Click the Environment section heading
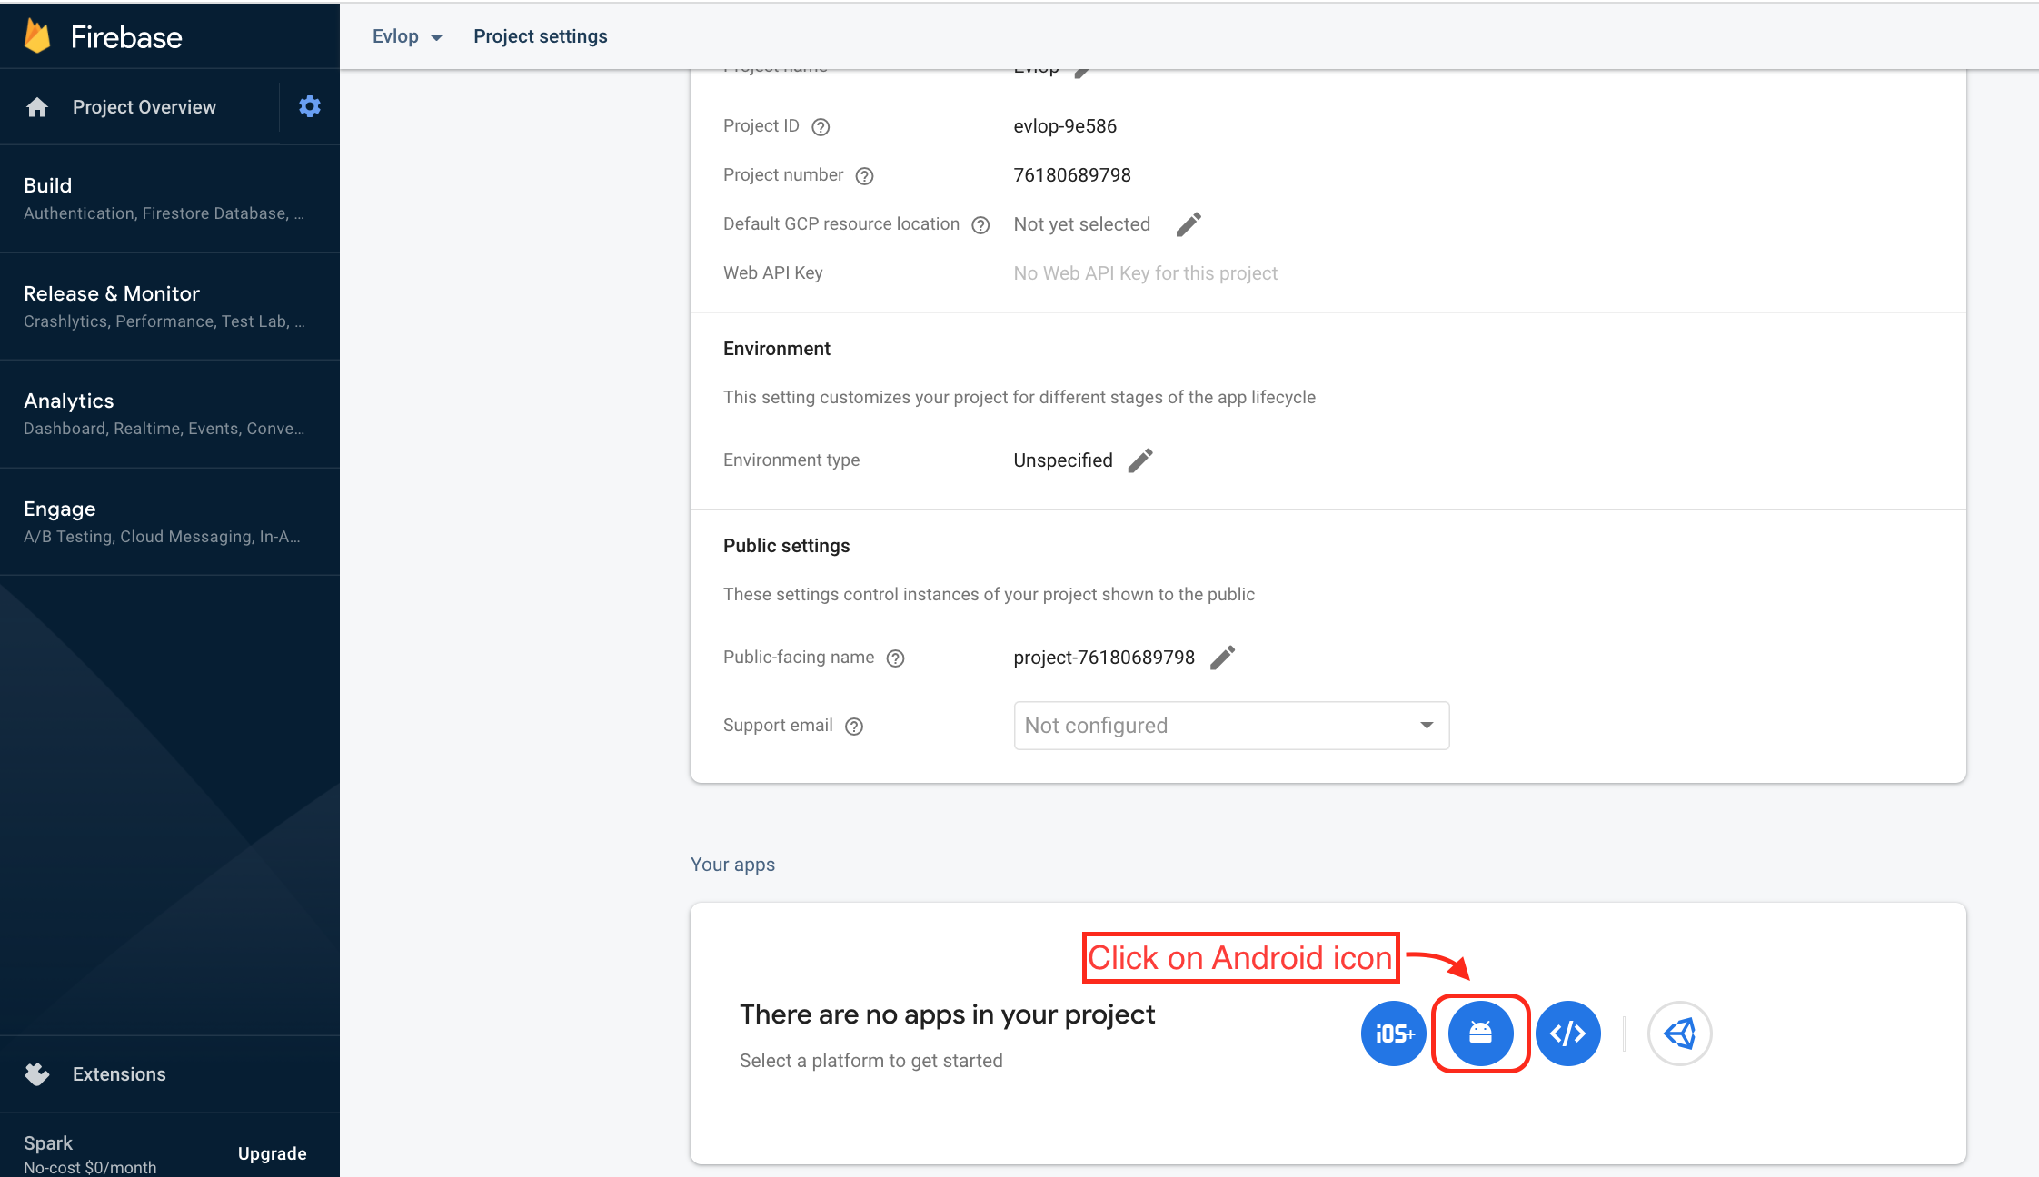Viewport: 2039px width, 1177px height. pyautogui.click(x=777, y=349)
